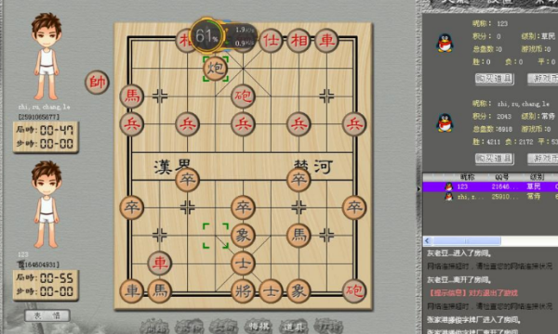Click the red 对方退出了游戏 chat message
Screen dimensions: 558x334
(473, 293)
